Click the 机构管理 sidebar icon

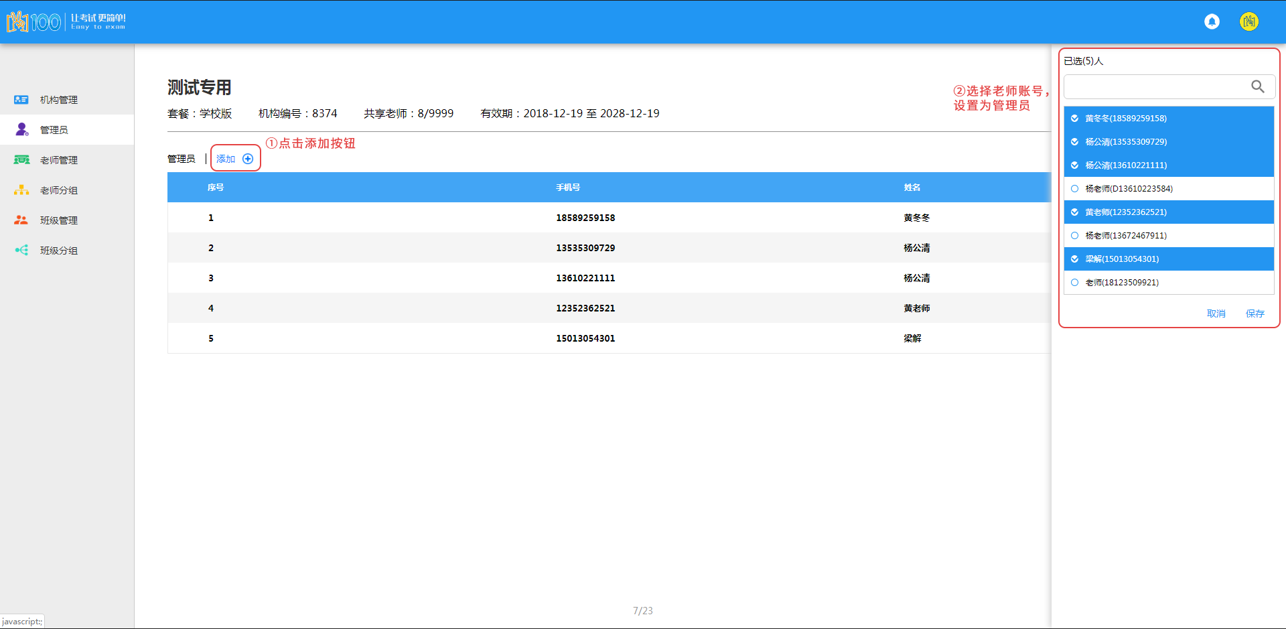(21, 100)
